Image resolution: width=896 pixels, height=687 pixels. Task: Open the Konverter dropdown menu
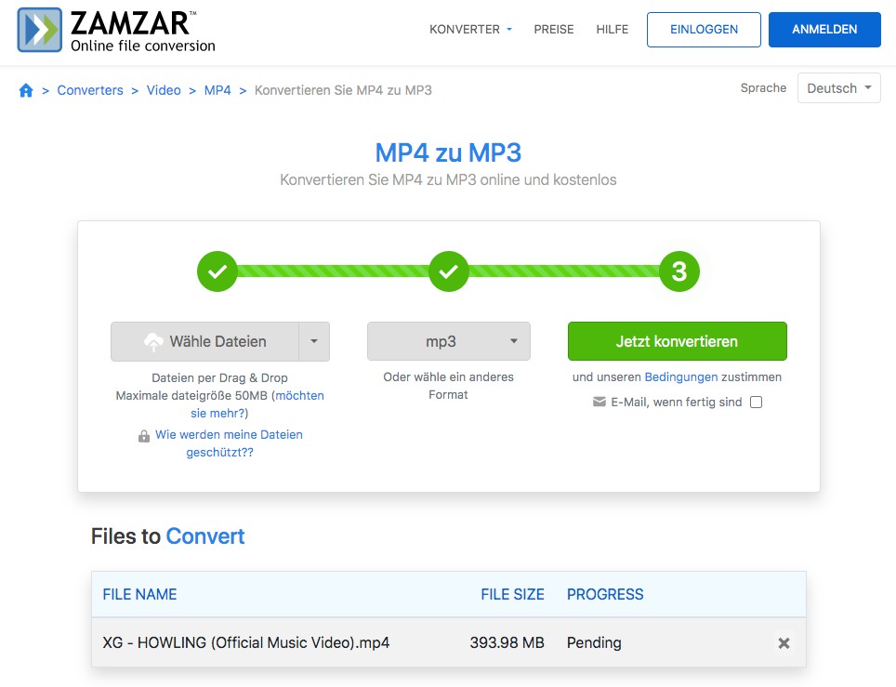click(470, 29)
